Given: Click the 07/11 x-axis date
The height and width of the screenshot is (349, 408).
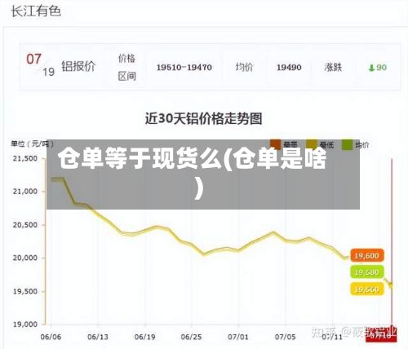Looking at the screenshot, I should (x=332, y=337).
